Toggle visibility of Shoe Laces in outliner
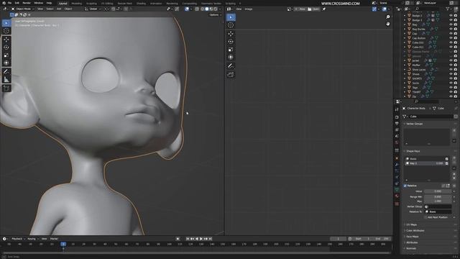Viewport: 460px width, 259px height. click(x=451, y=70)
